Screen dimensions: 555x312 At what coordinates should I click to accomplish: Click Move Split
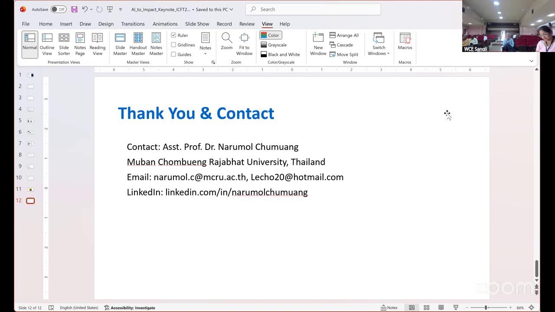point(344,55)
